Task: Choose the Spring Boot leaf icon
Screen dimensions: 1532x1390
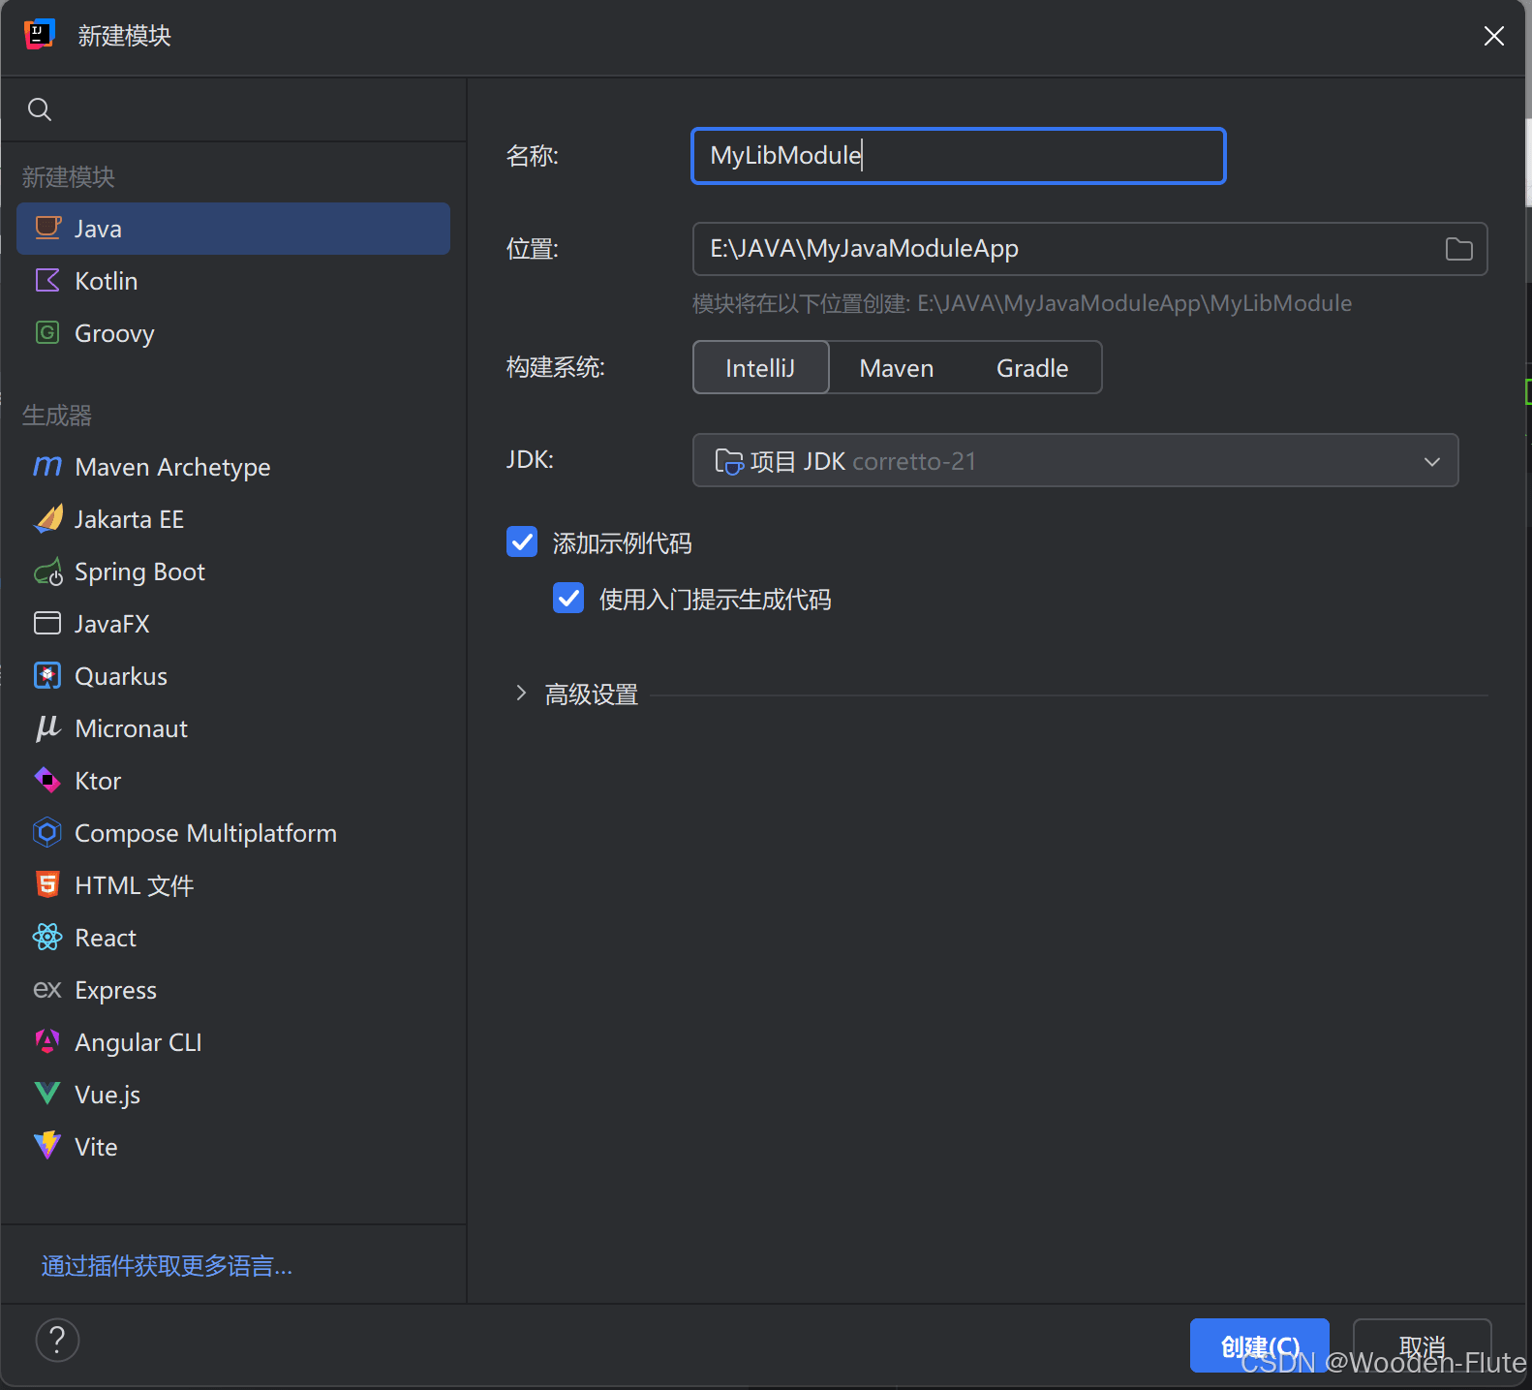Action: 47,571
